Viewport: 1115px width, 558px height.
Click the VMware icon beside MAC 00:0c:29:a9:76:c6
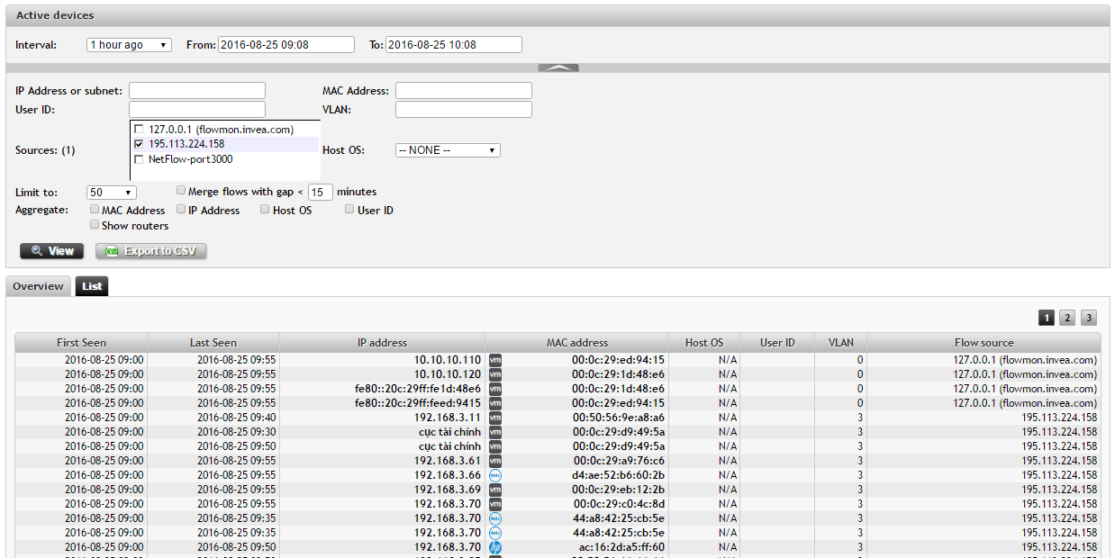click(x=494, y=461)
